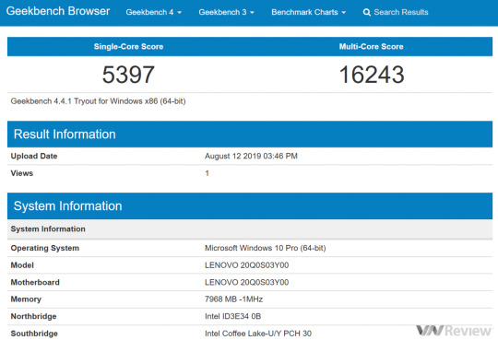Select the Views label
The width and height of the screenshot is (498, 340).
pos(22,173)
